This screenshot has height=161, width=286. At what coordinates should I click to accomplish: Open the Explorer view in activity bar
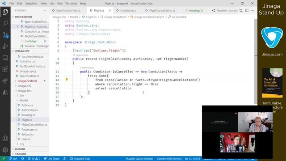click(5, 12)
